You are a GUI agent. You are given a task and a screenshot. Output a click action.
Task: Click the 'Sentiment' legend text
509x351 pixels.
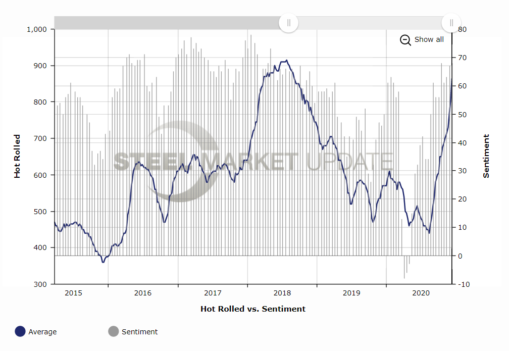click(139, 332)
